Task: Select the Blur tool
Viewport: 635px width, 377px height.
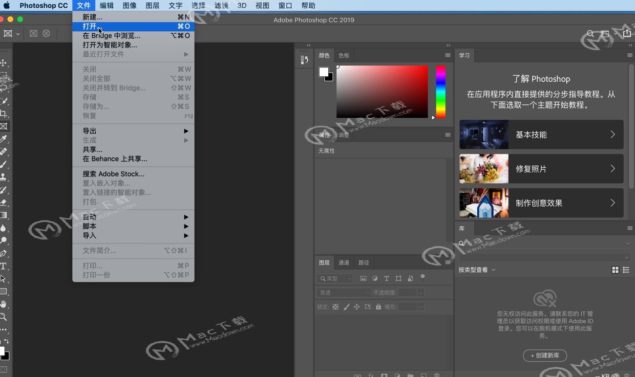Action: (3, 228)
